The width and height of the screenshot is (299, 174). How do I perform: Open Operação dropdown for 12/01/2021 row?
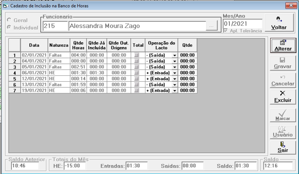pos(175,79)
